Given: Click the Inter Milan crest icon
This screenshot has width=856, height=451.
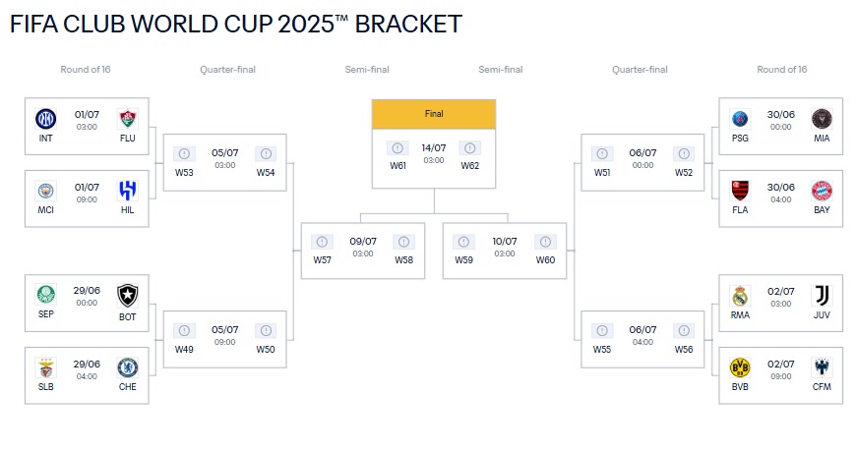Looking at the screenshot, I should 46,118.
